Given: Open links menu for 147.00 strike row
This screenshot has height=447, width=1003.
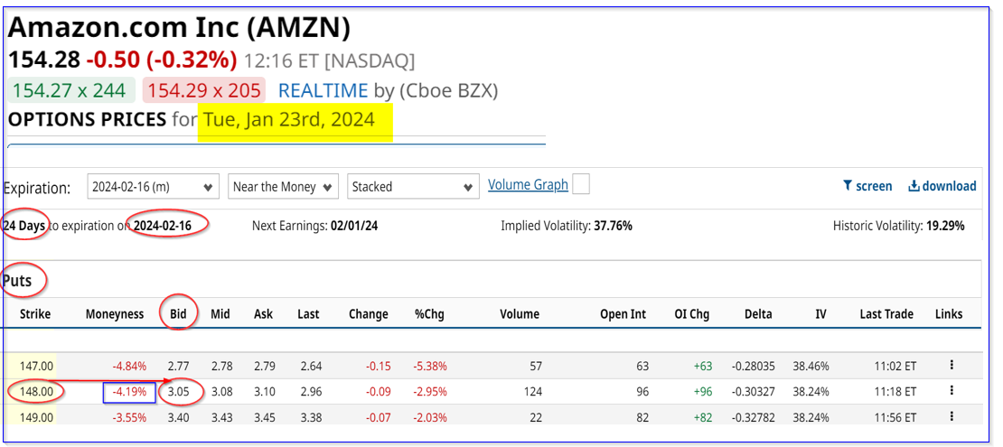Looking at the screenshot, I should pos(951,366).
